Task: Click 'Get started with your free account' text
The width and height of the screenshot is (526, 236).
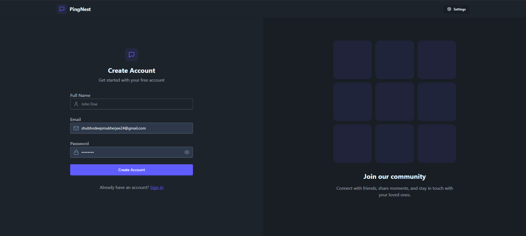Action: pyautogui.click(x=132, y=80)
